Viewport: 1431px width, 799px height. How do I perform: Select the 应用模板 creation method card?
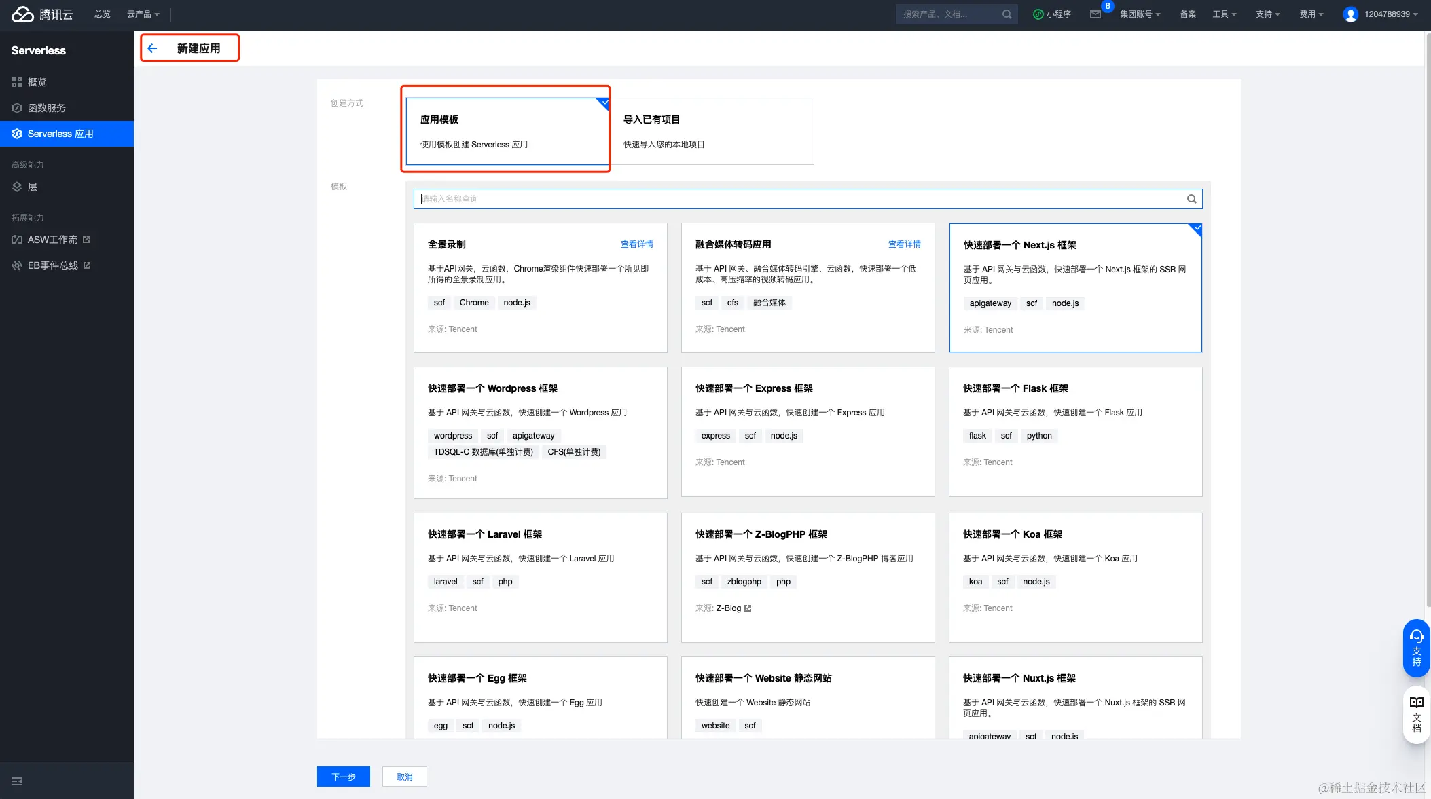507,131
